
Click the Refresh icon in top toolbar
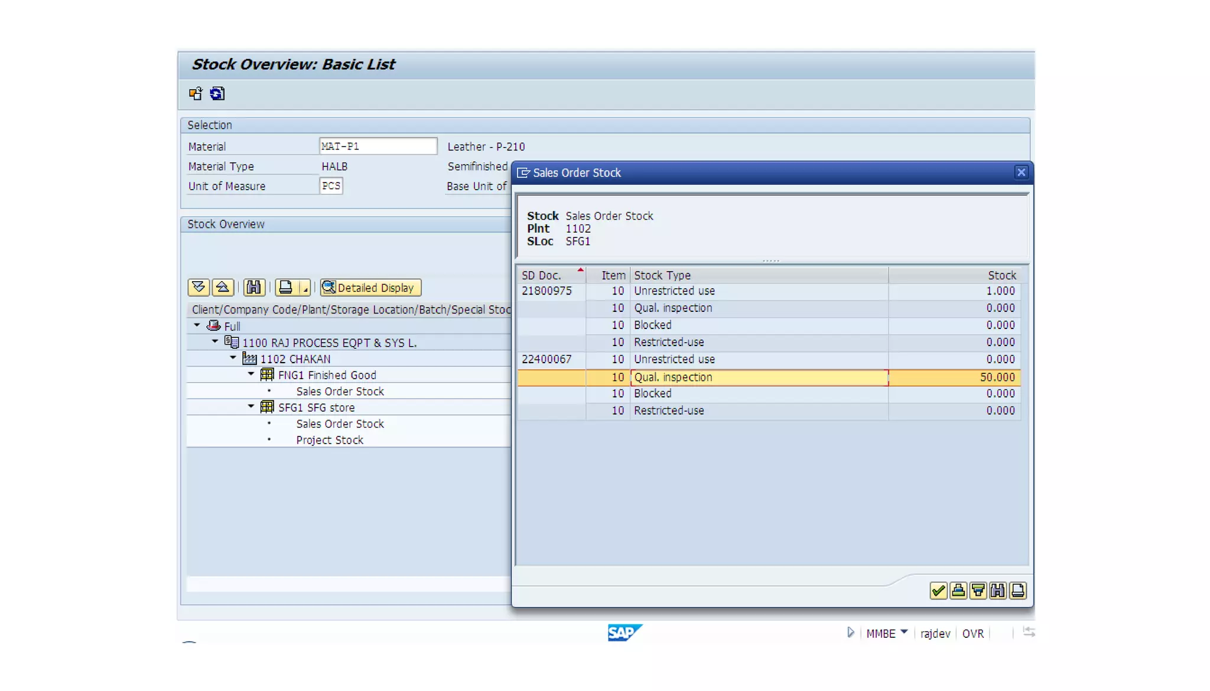click(217, 93)
